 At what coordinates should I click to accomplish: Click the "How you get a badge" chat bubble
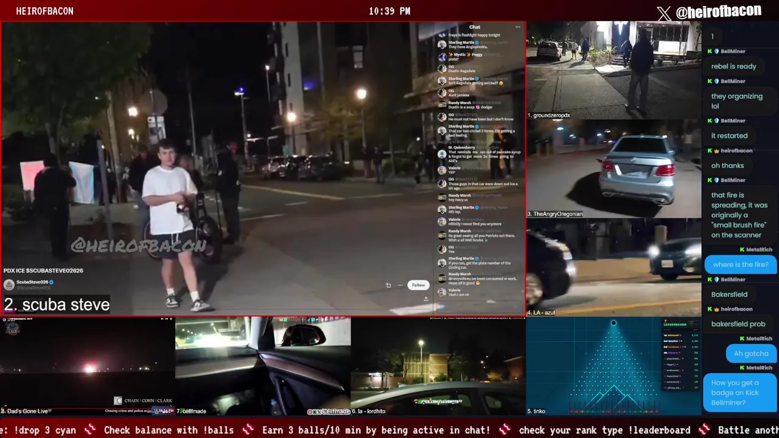(739, 392)
